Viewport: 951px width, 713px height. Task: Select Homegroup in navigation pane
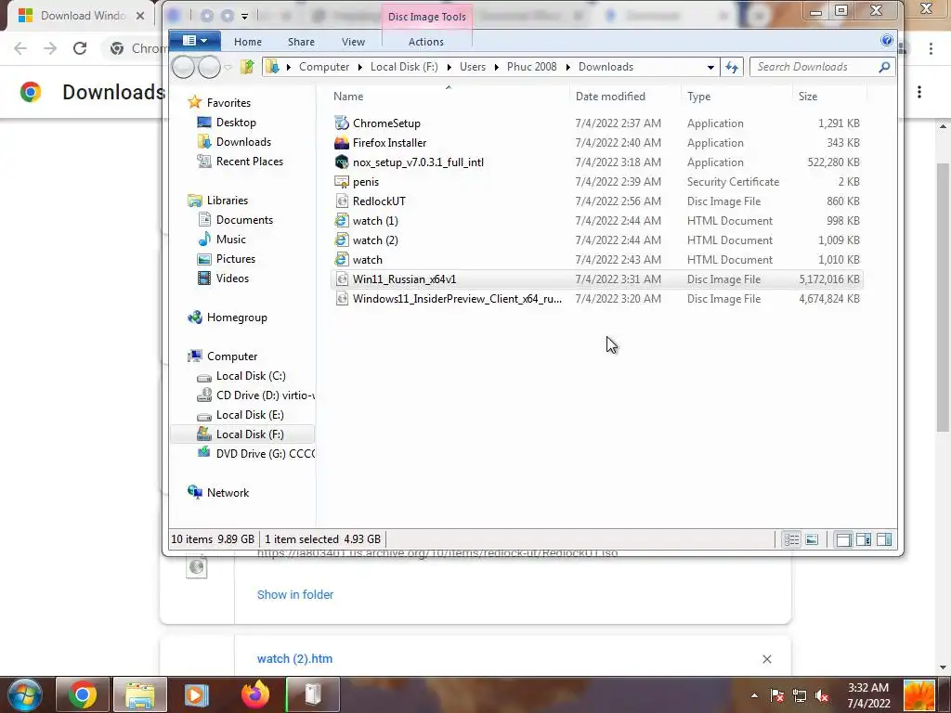[x=237, y=318]
